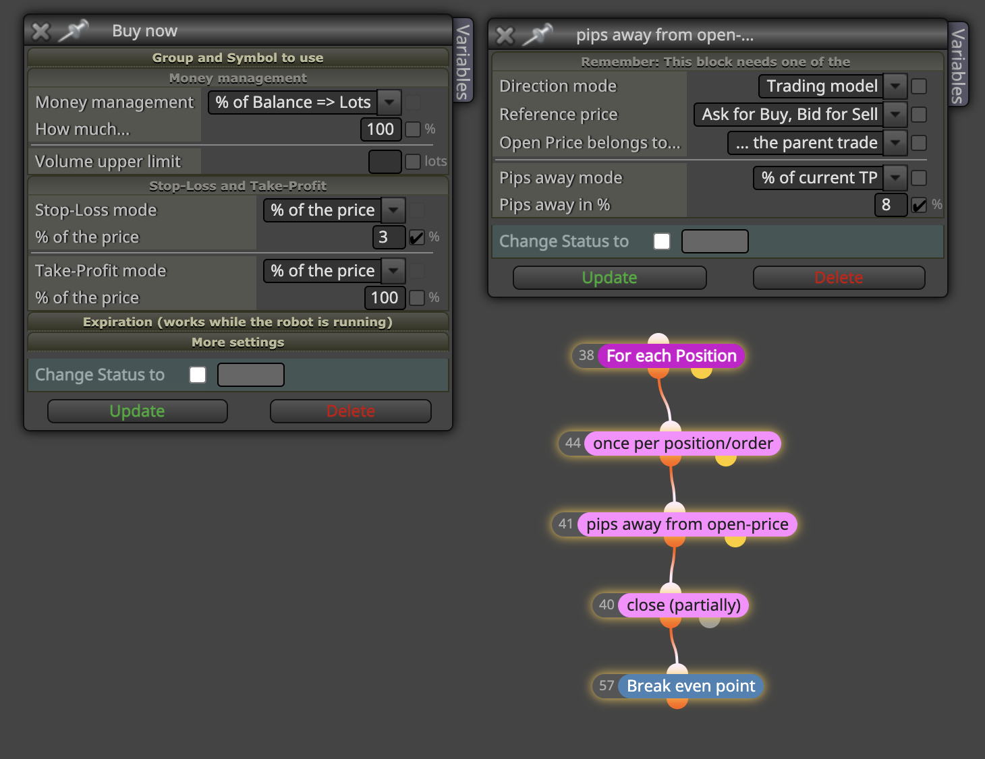Click the Change Status color field in Buy now
This screenshot has width=985, height=759.
251,375
